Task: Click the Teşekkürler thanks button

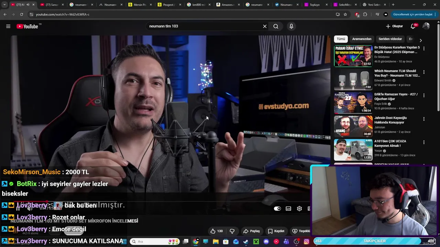Action: pos(301,231)
